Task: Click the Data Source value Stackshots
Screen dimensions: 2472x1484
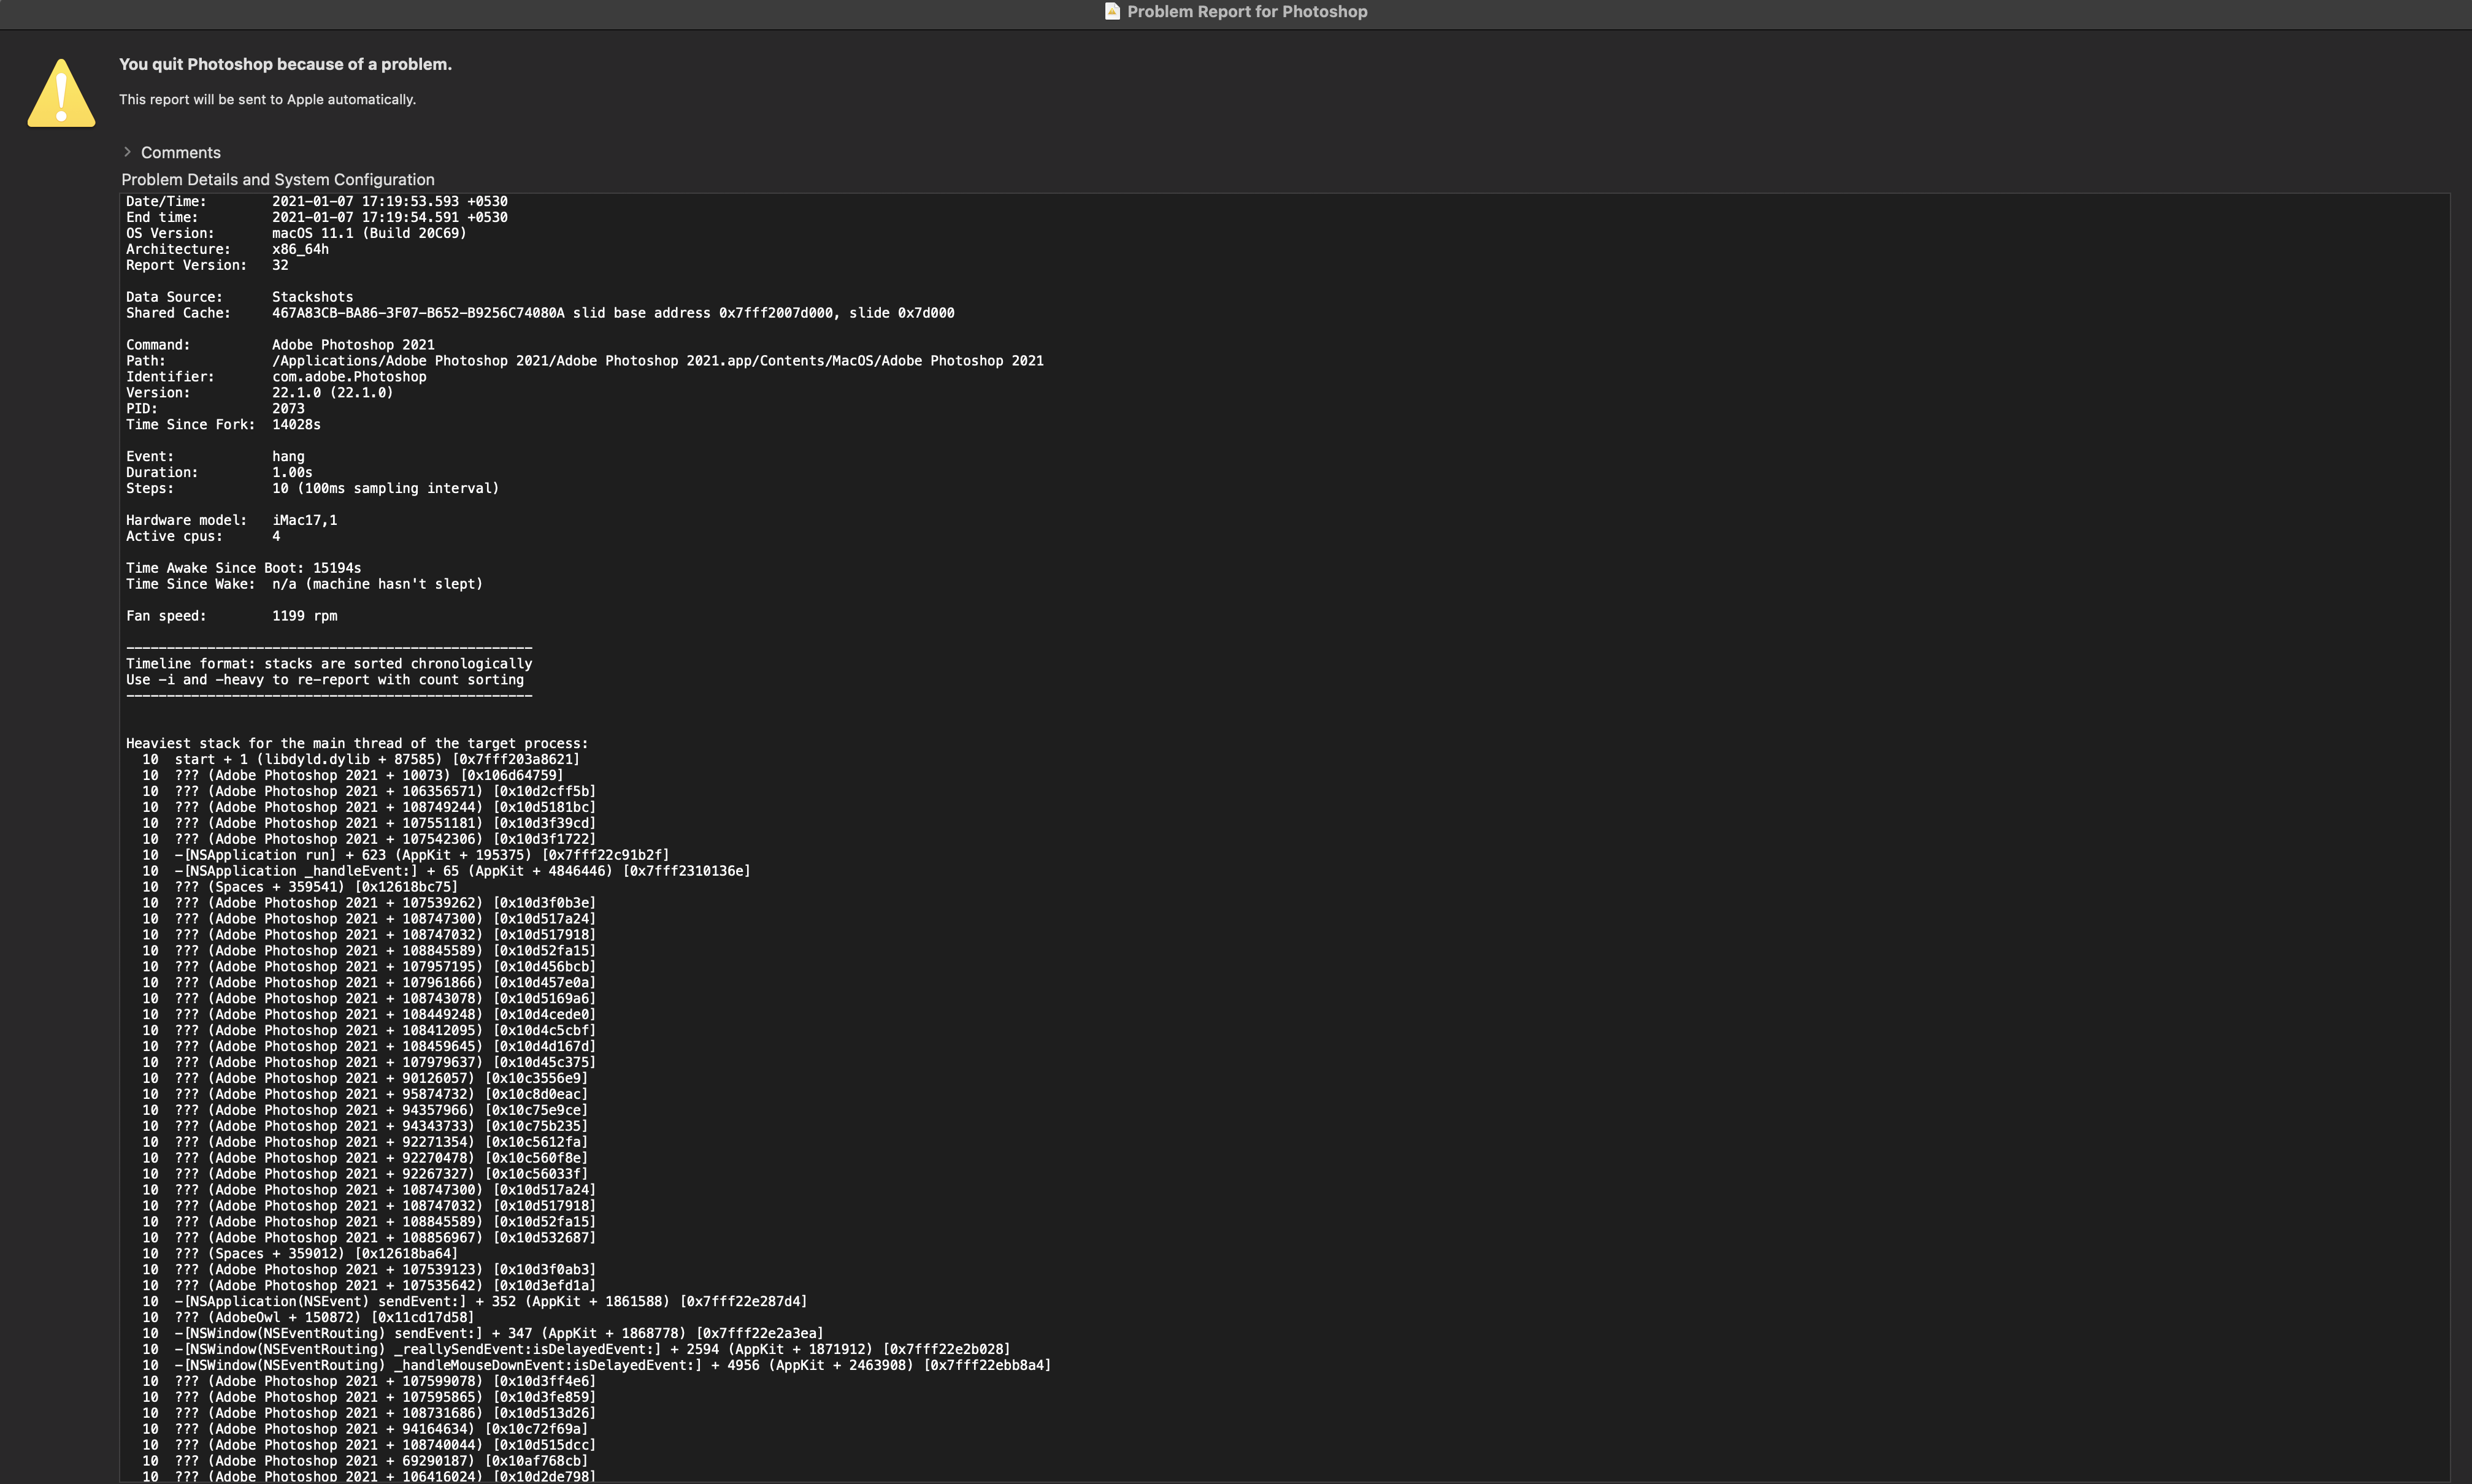Action: (x=312, y=297)
